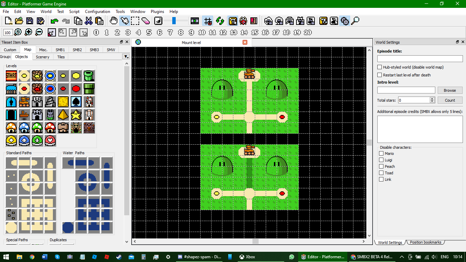Click the red bug debugger icon

(x=243, y=21)
